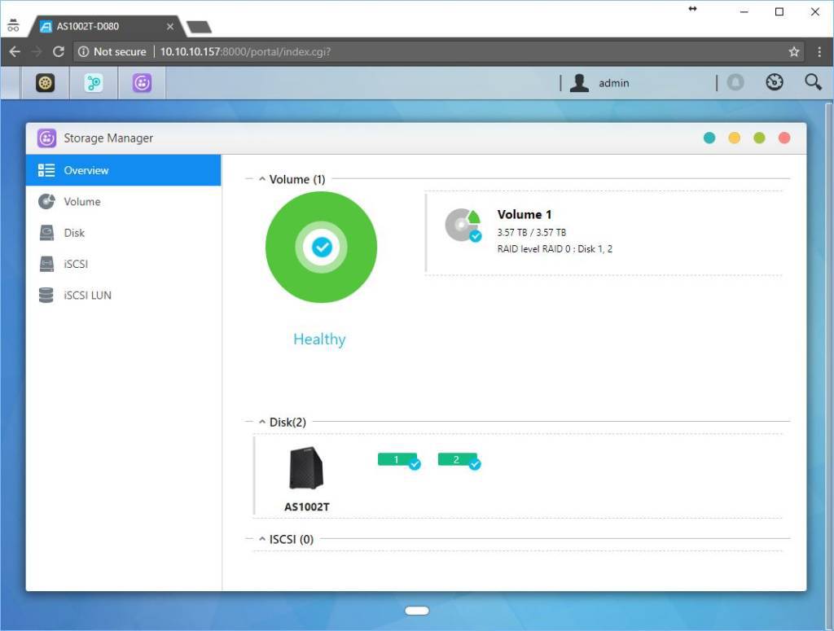Select the Volume 1 title
This screenshot has height=631, width=834.
(525, 214)
